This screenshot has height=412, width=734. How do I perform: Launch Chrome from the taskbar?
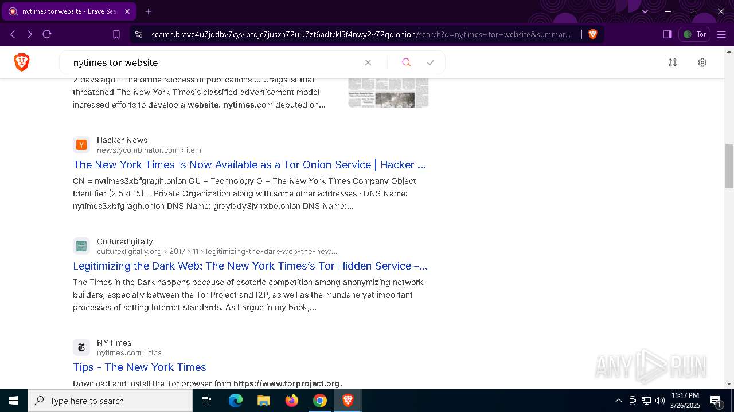[320, 401]
